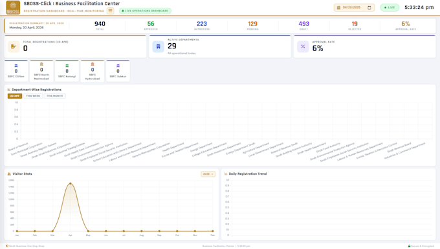Click the Department-Wise Registrations chart icon

[x=9, y=90]
